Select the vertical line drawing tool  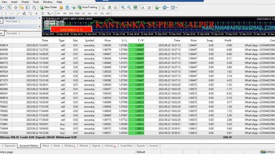point(6,13)
